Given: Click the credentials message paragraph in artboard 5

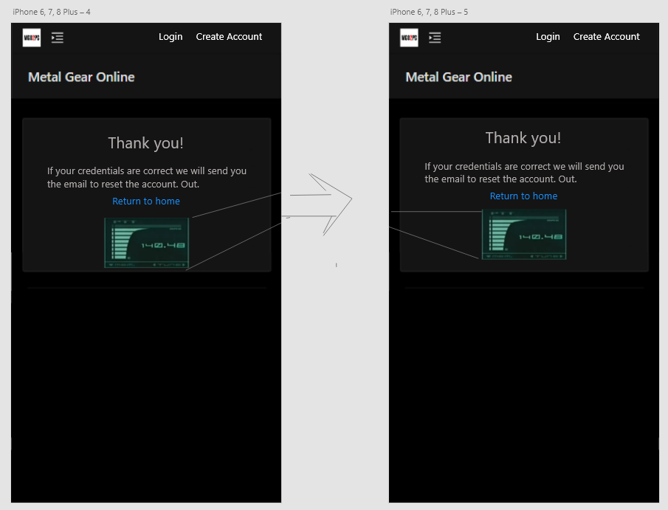Looking at the screenshot, I should (523, 173).
